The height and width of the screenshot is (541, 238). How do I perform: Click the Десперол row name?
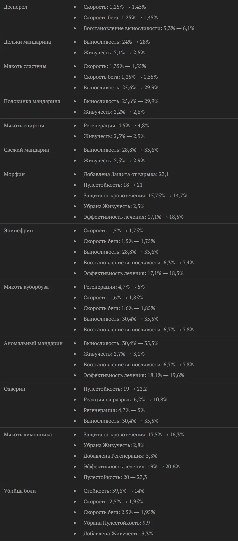[15, 7]
